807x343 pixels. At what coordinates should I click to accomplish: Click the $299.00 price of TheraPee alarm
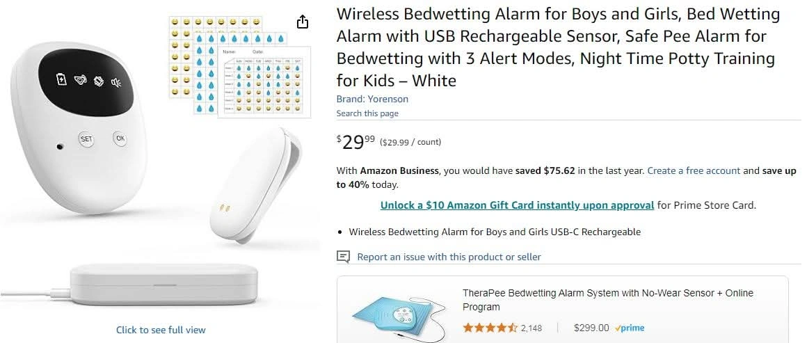click(591, 328)
